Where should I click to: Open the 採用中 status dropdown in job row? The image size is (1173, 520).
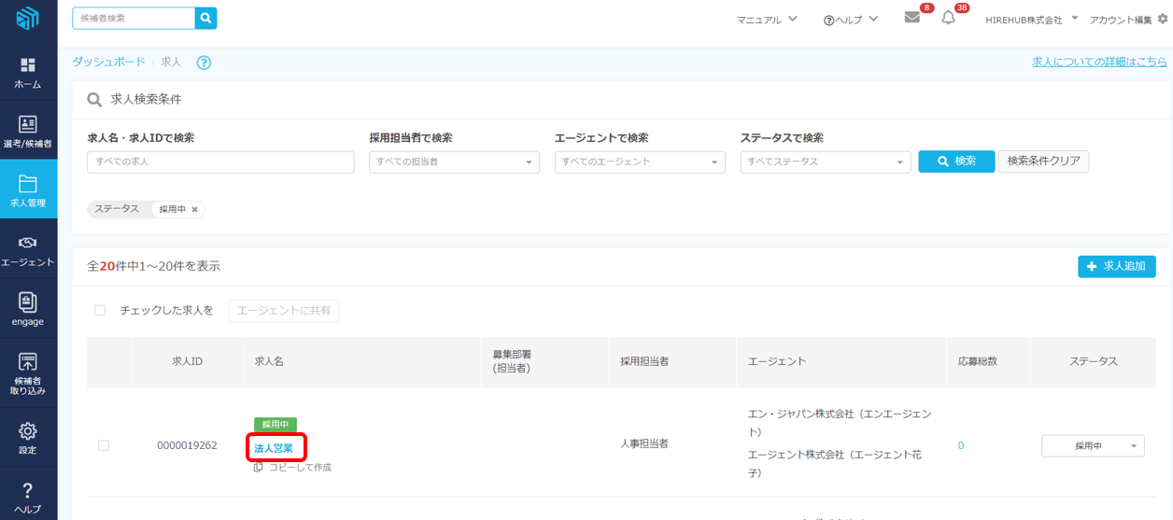[1093, 446]
